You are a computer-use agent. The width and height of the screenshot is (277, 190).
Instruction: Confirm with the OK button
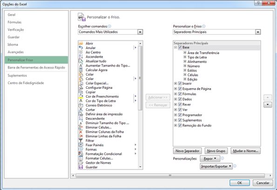pos(240,183)
